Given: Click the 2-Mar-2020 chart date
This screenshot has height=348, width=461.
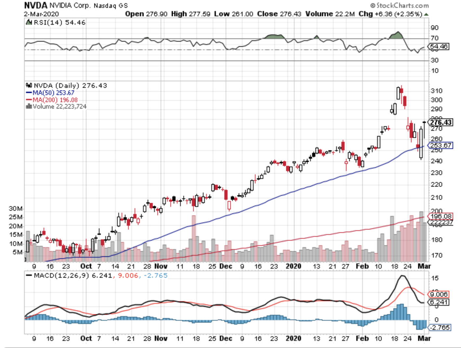Looking at the screenshot, I should click(x=41, y=14).
